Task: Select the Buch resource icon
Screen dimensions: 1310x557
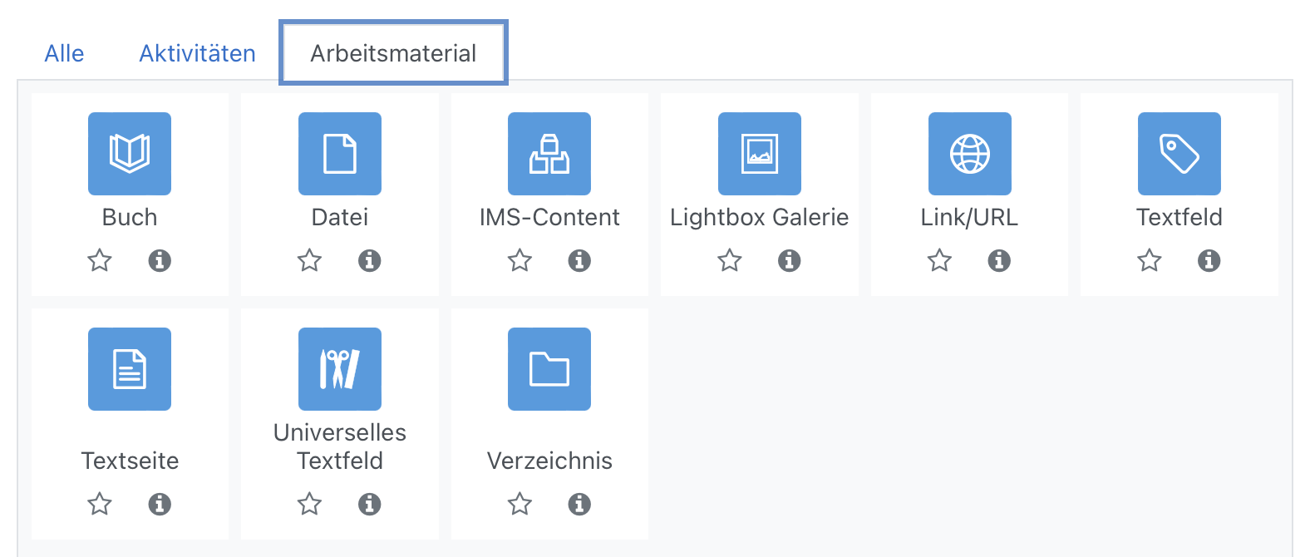Action: point(129,153)
